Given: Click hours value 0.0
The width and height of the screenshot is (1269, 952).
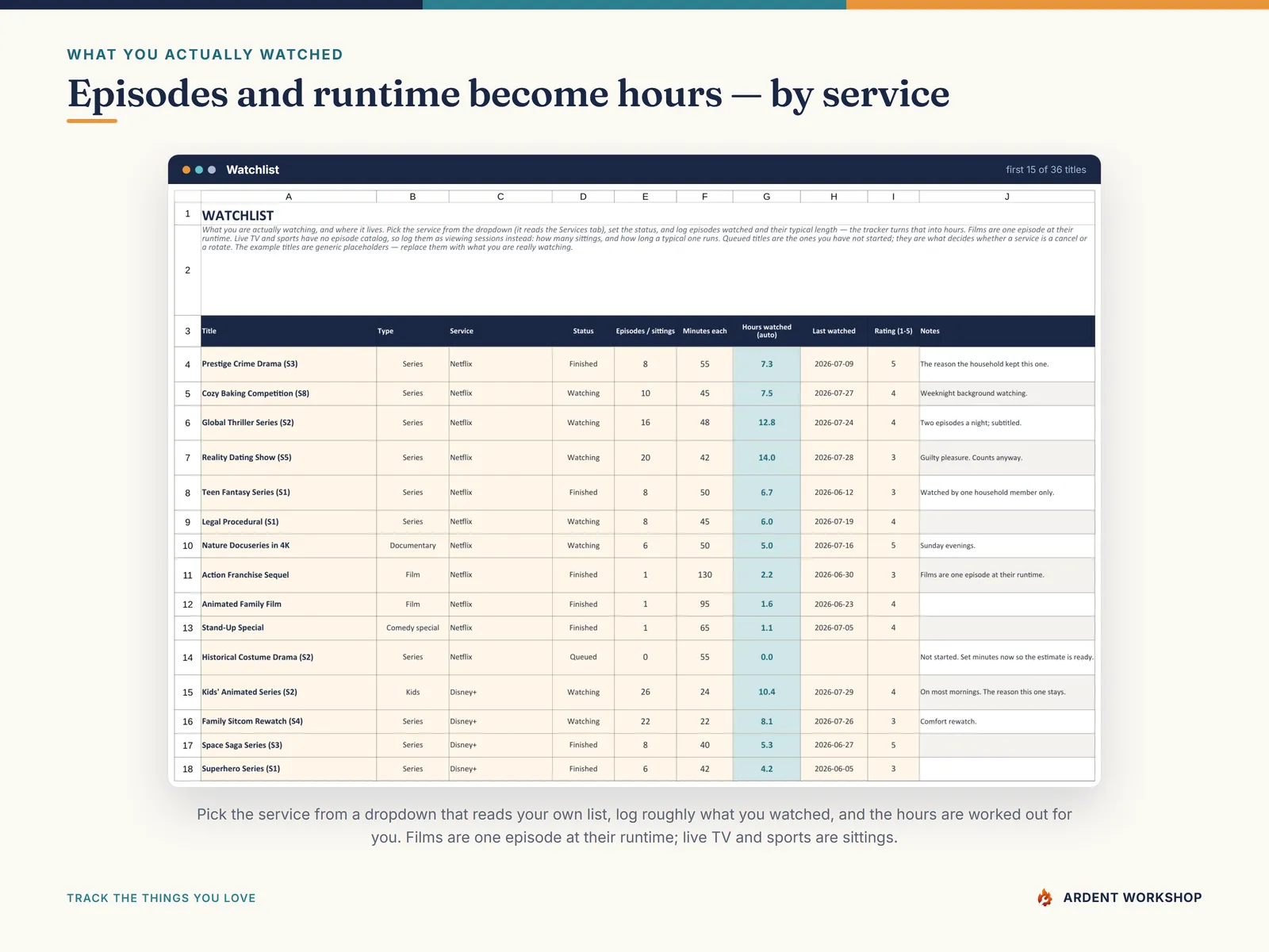Looking at the screenshot, I should [767, 657].
